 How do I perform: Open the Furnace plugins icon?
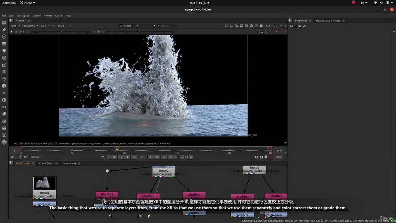pyautogui.click(x=4, y=135)
